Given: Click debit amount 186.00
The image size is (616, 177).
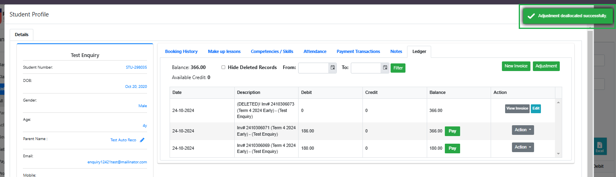Looking at the screenshot, I should [307, 131].
